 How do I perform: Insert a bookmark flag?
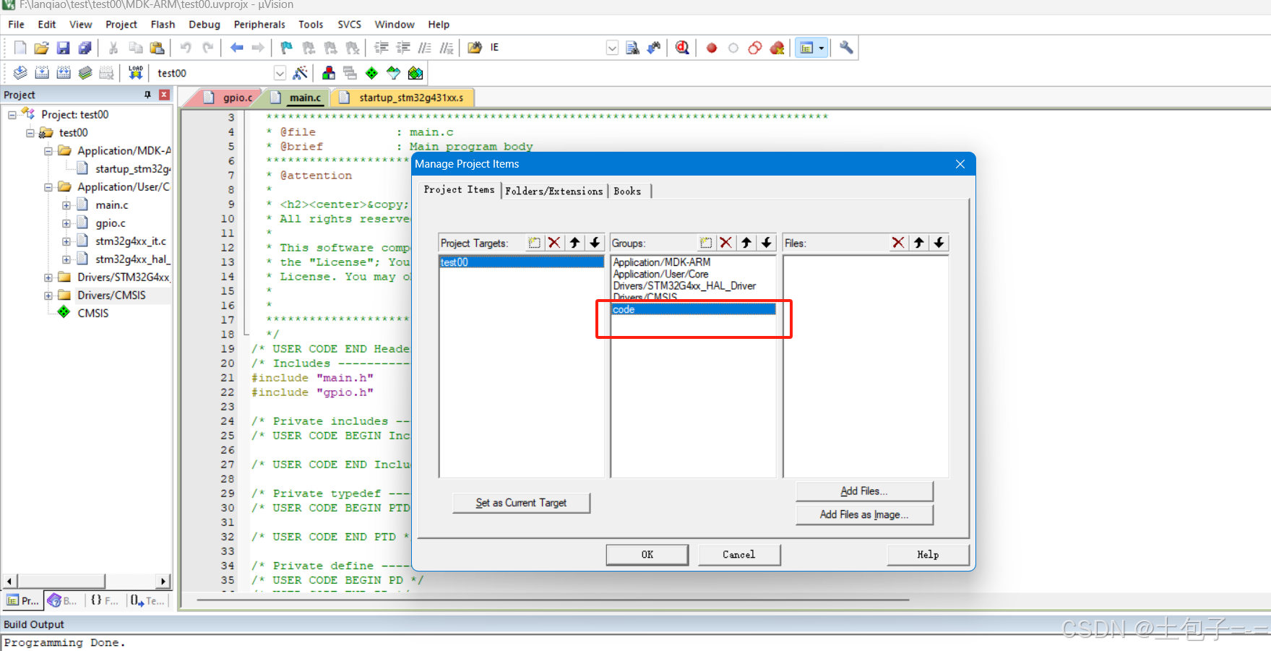pyautogui.click(x=287, y=48)
